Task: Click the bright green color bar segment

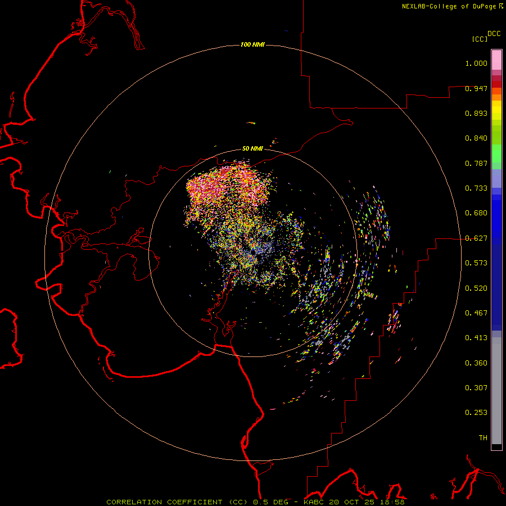Action: tap(496, 153)
